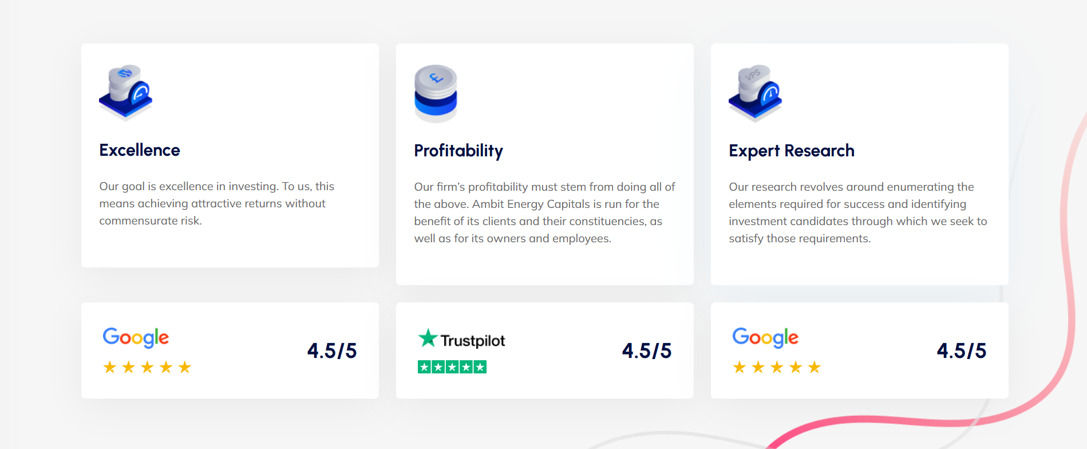Screen dimensions: 1087x449
Task: Click yellow stars under the Excellence-side Google logo
Action: [147, 367]
